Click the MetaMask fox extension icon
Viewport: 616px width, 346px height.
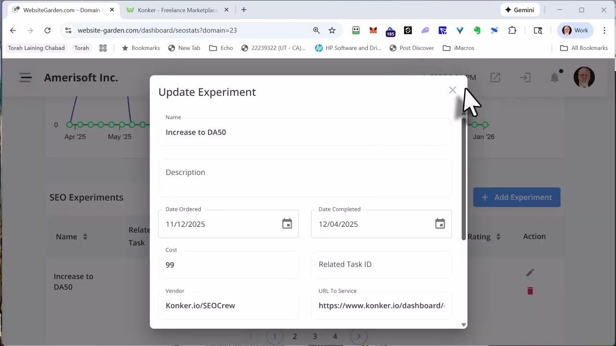coord(373,30)
